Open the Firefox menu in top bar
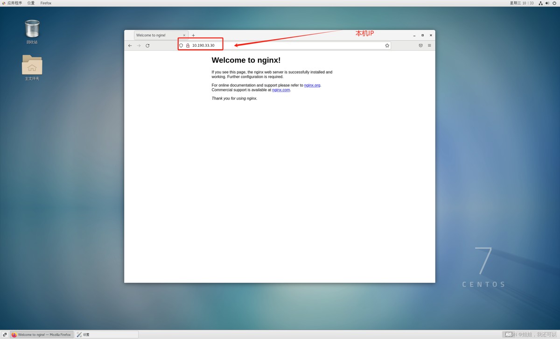This screenshot has width=560, height=339. (x=46, y=3)
